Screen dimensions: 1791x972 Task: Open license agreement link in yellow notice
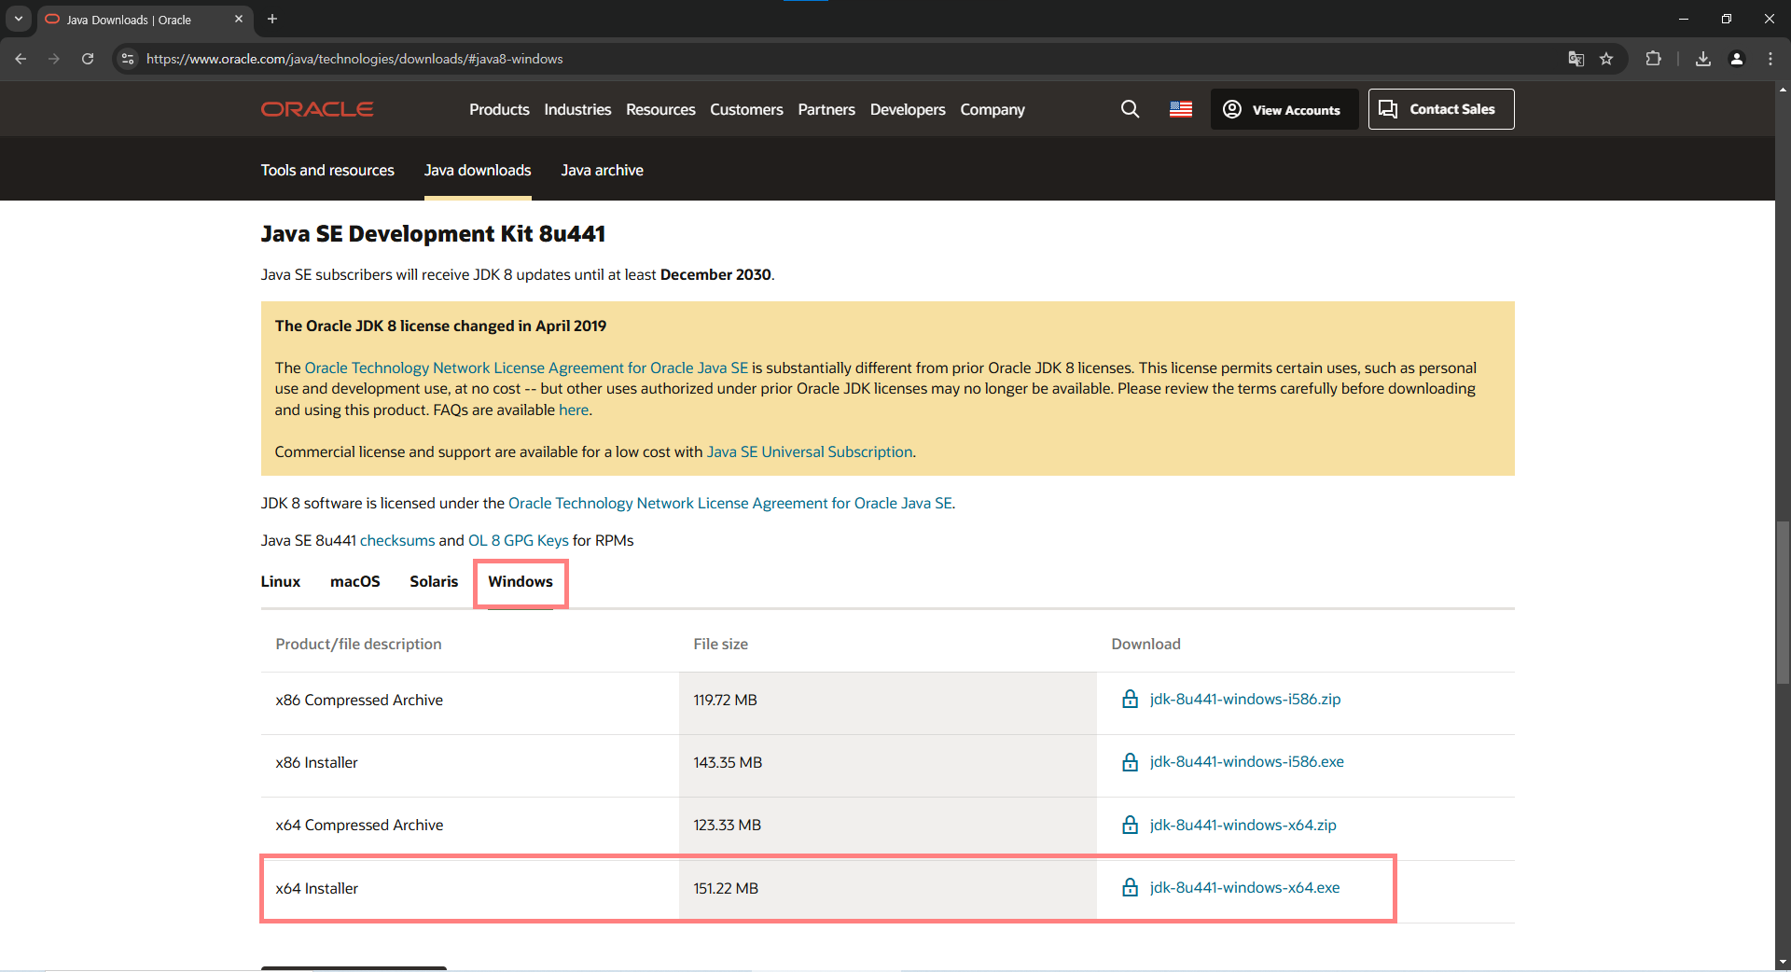(526, 368)
